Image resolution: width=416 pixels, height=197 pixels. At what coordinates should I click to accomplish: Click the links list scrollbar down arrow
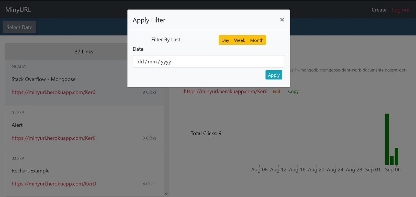click(166, 194)
